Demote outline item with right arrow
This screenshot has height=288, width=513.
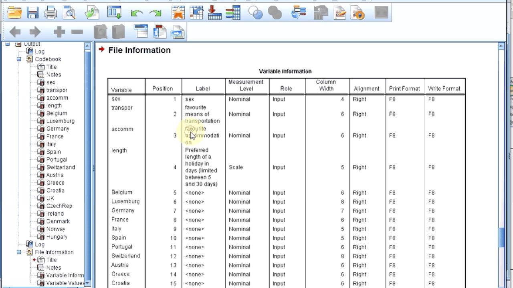pos(35,32)
